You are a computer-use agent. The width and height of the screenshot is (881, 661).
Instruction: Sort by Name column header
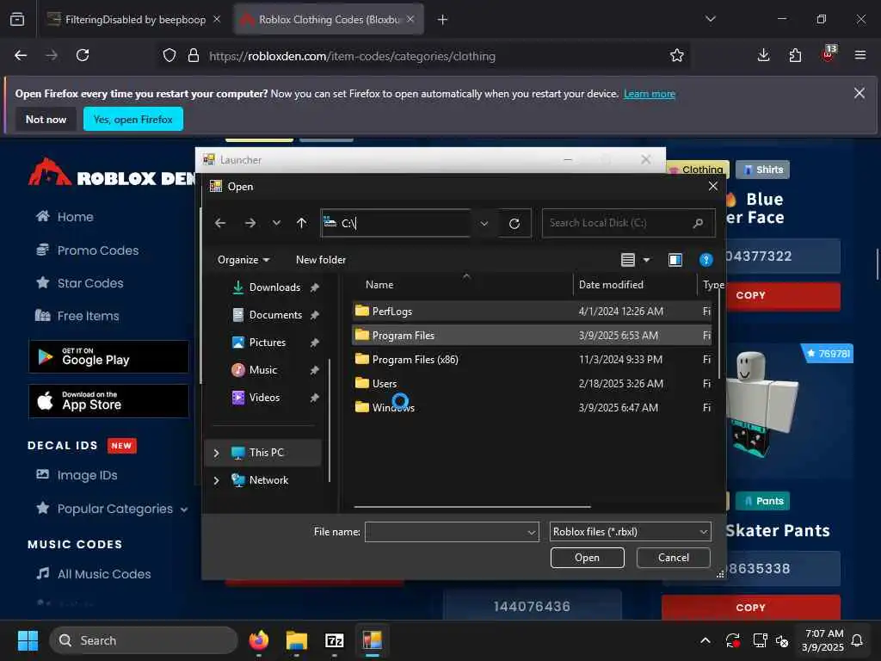pyautogui.click(x=379, y=285)
